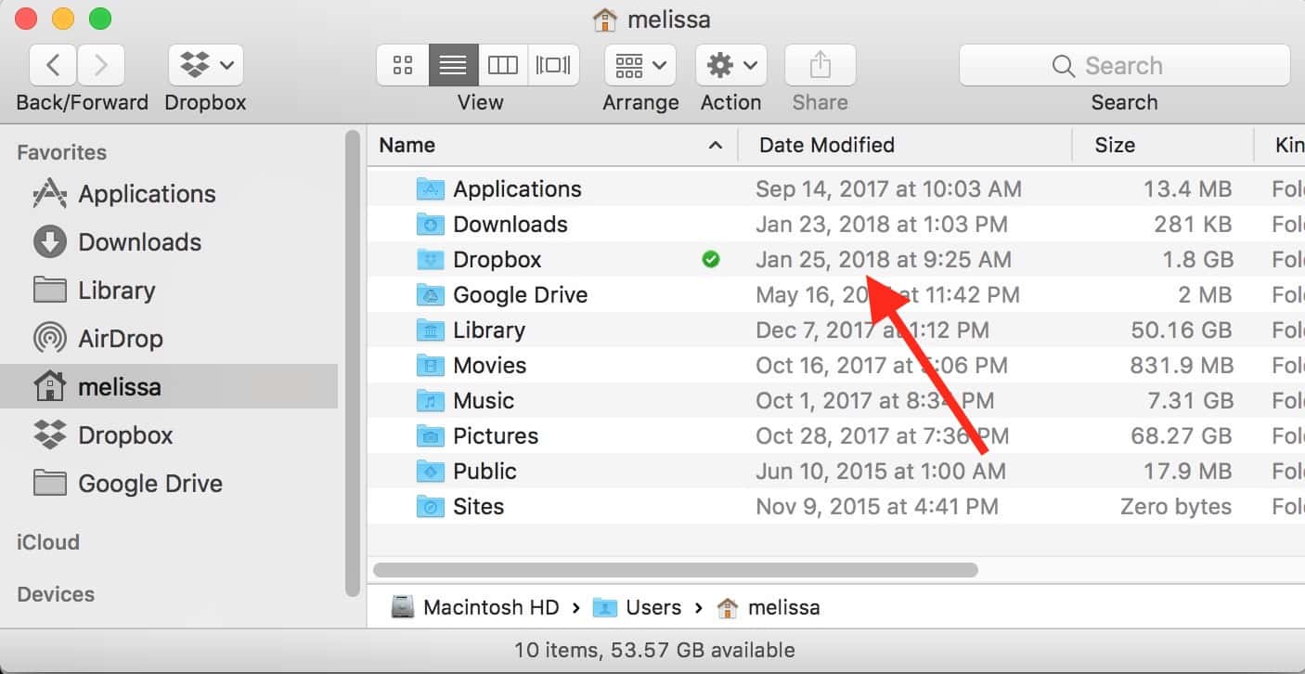This screenshot has width=1305, height=674.
Task: Click Users in the path bar
Action: (x=652, y=608)
